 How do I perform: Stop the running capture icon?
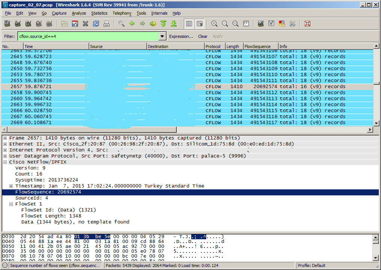pyautogui.click(x=39, y=24)
